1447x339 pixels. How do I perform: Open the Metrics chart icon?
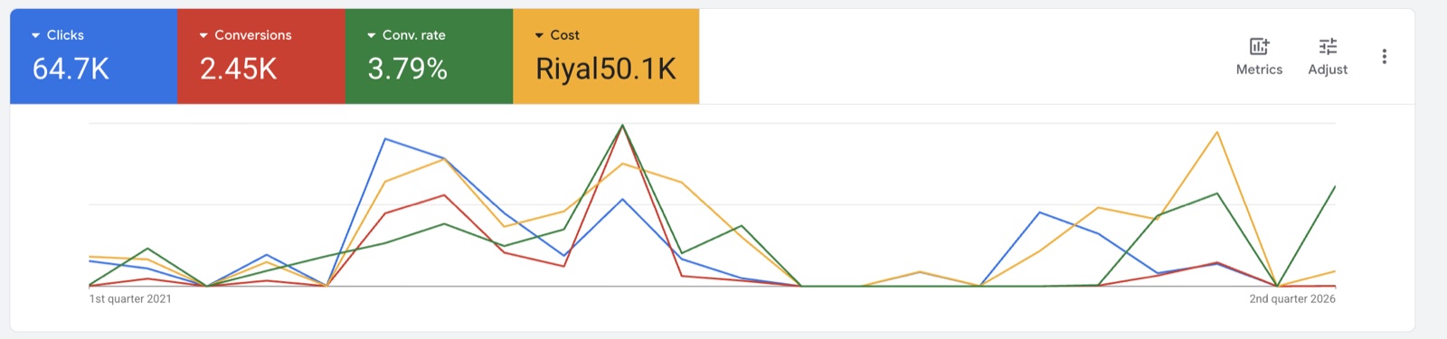point(1259,46)
